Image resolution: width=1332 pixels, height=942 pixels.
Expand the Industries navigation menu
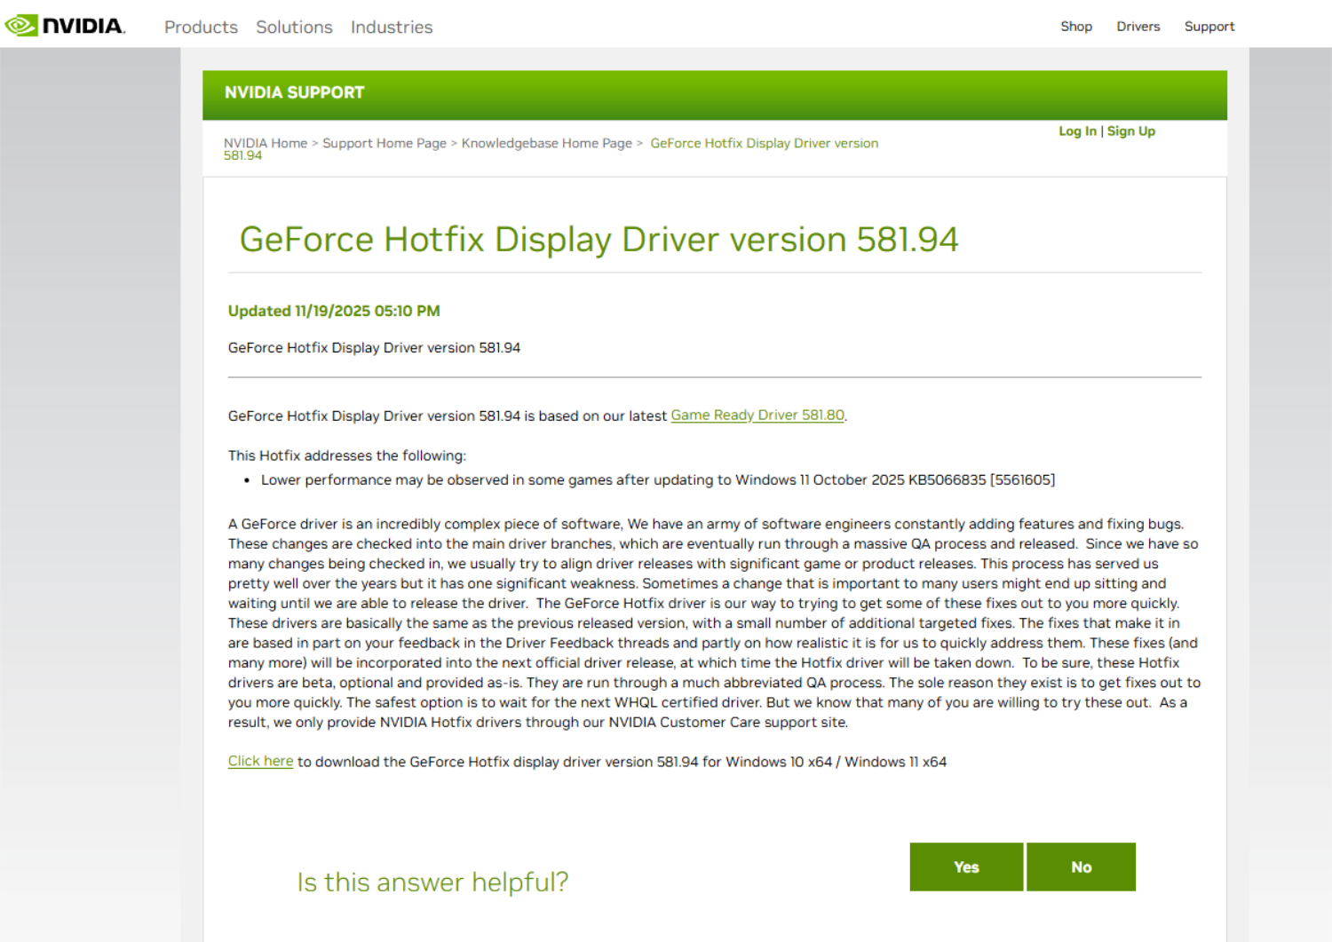click(392, 28)
